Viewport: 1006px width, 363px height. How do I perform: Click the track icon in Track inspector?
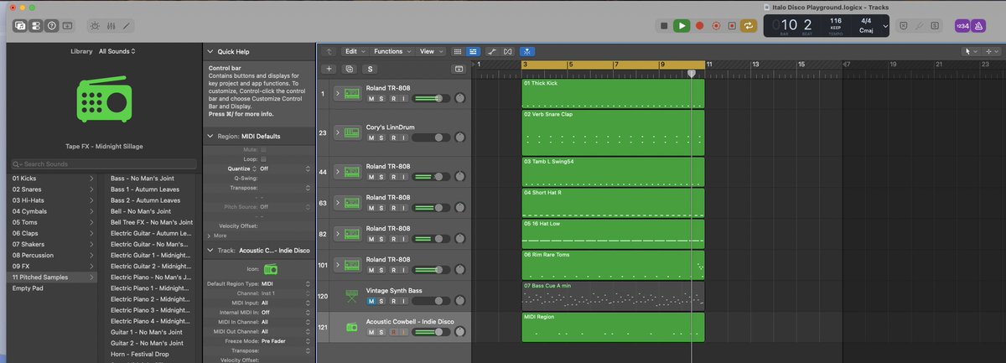[x=271, y=269]
